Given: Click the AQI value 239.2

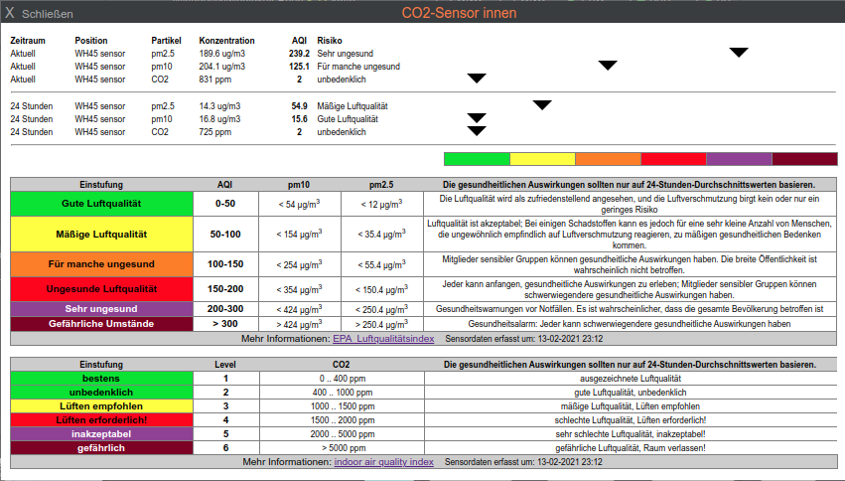Looking at the screenshot, I should tap(299, 54).
